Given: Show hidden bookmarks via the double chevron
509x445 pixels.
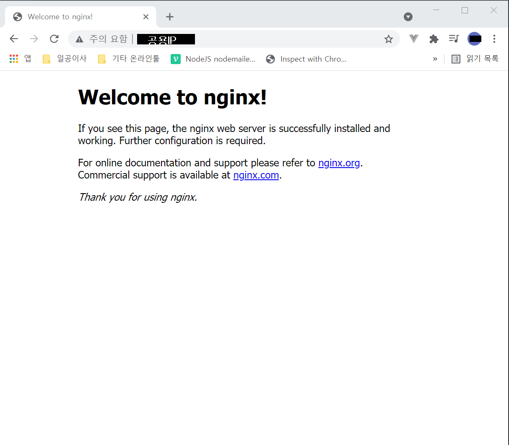Looking at the screenshot, I should 435,59.
